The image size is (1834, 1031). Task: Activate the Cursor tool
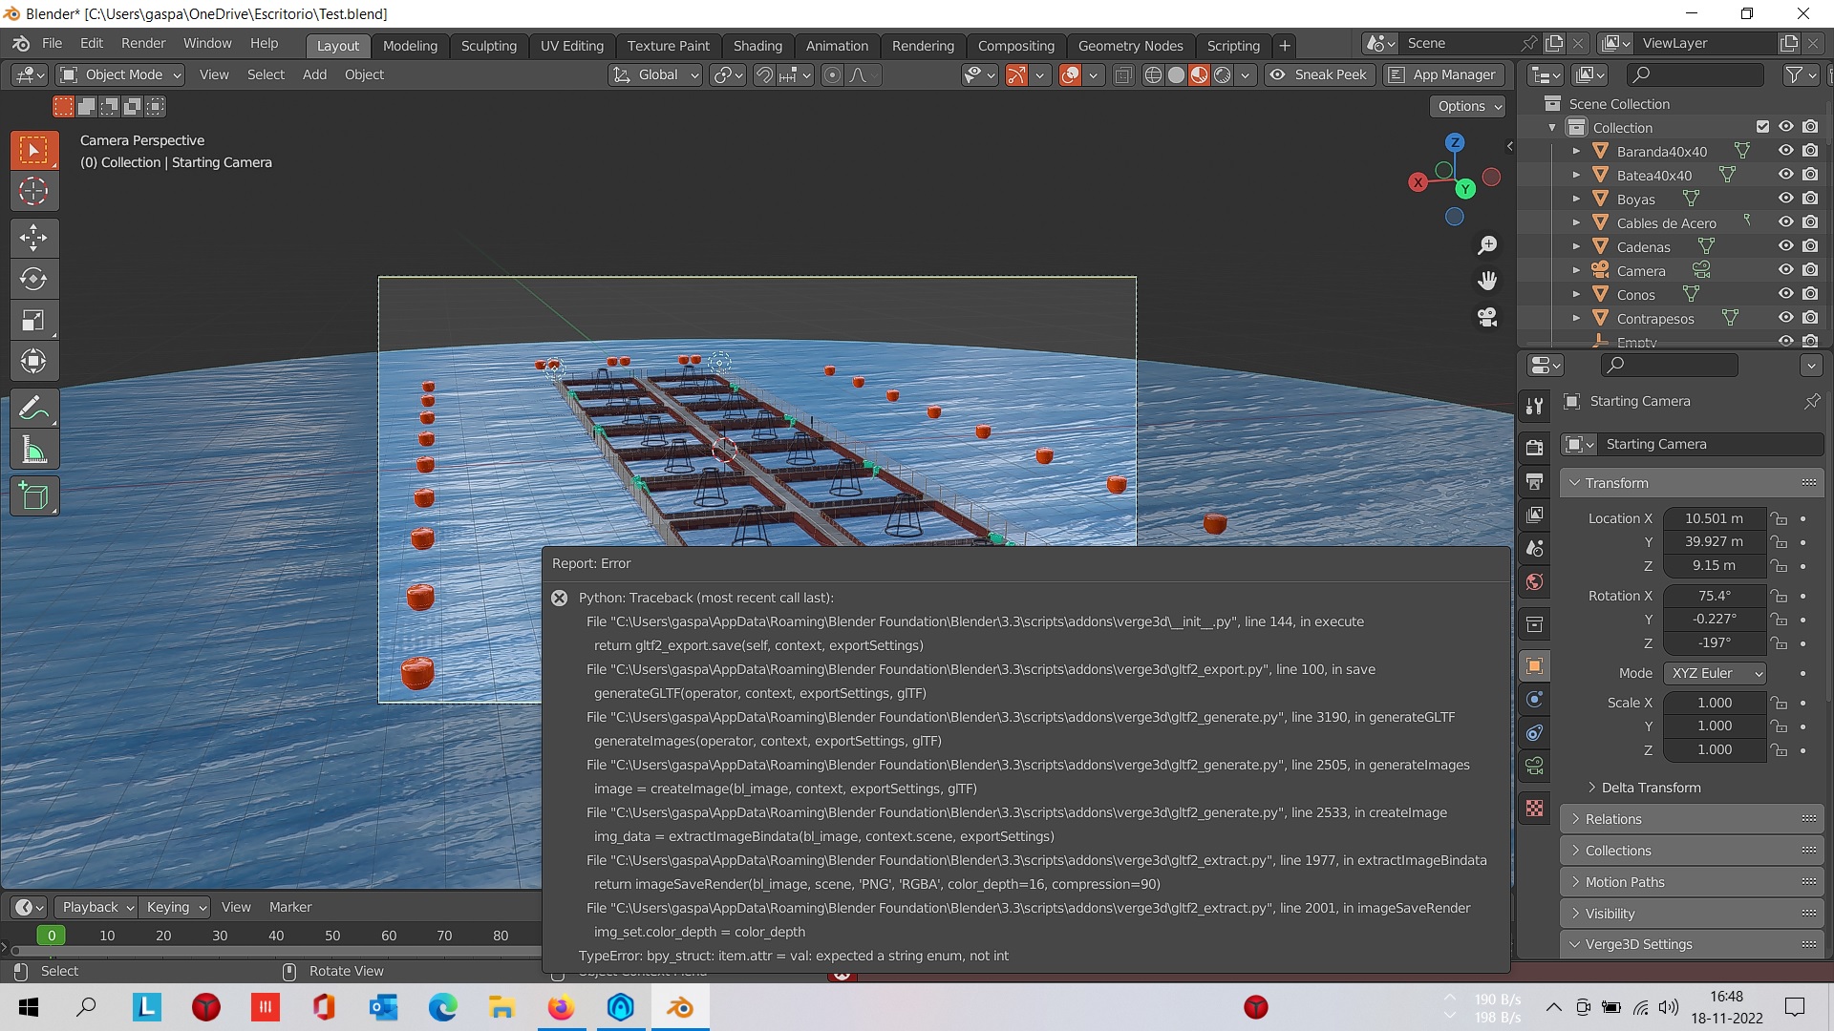34,191
